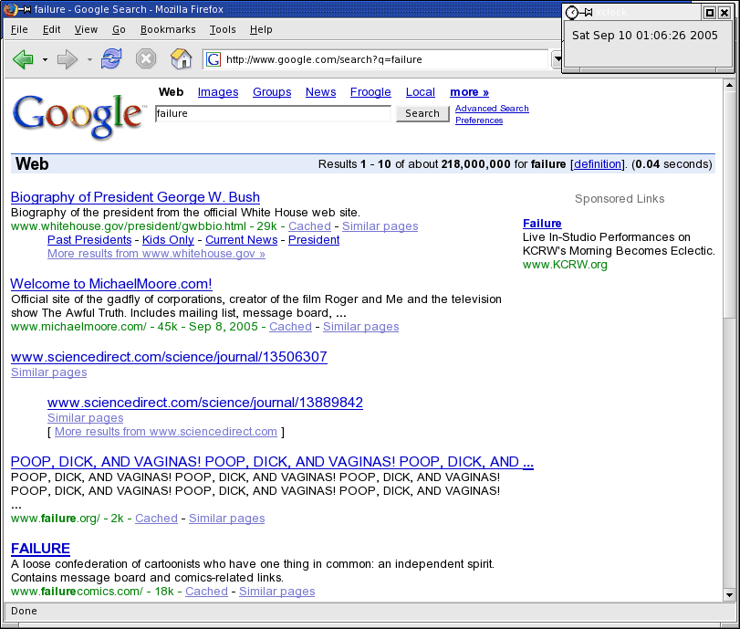Image resolution: width=740 pixels, height=629 pixels.
Task: Expand the address bar URL dropdown
Action: click(x=558, y=59)
